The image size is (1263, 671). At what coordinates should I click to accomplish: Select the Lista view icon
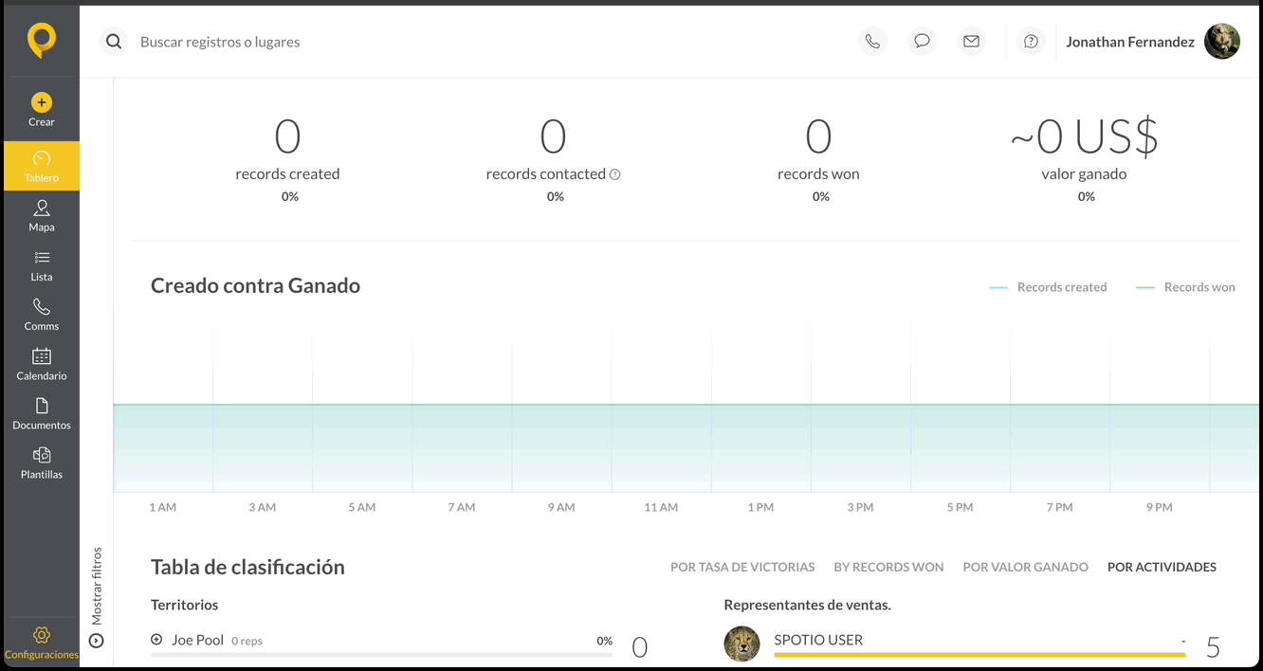41,265
